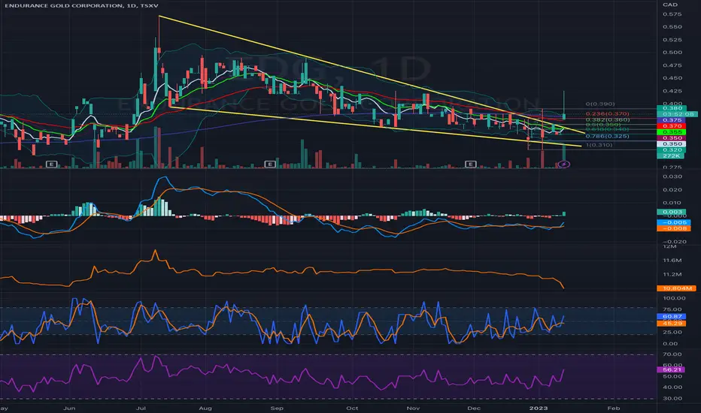Image resolution: width=701 pixels, height=413 pixels.
Task: Select the purple 0.375 price label
Action: tap(672, 120)
